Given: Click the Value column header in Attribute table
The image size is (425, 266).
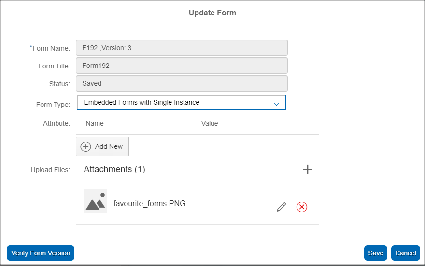Looking at the screenshot, I should 210,123.
